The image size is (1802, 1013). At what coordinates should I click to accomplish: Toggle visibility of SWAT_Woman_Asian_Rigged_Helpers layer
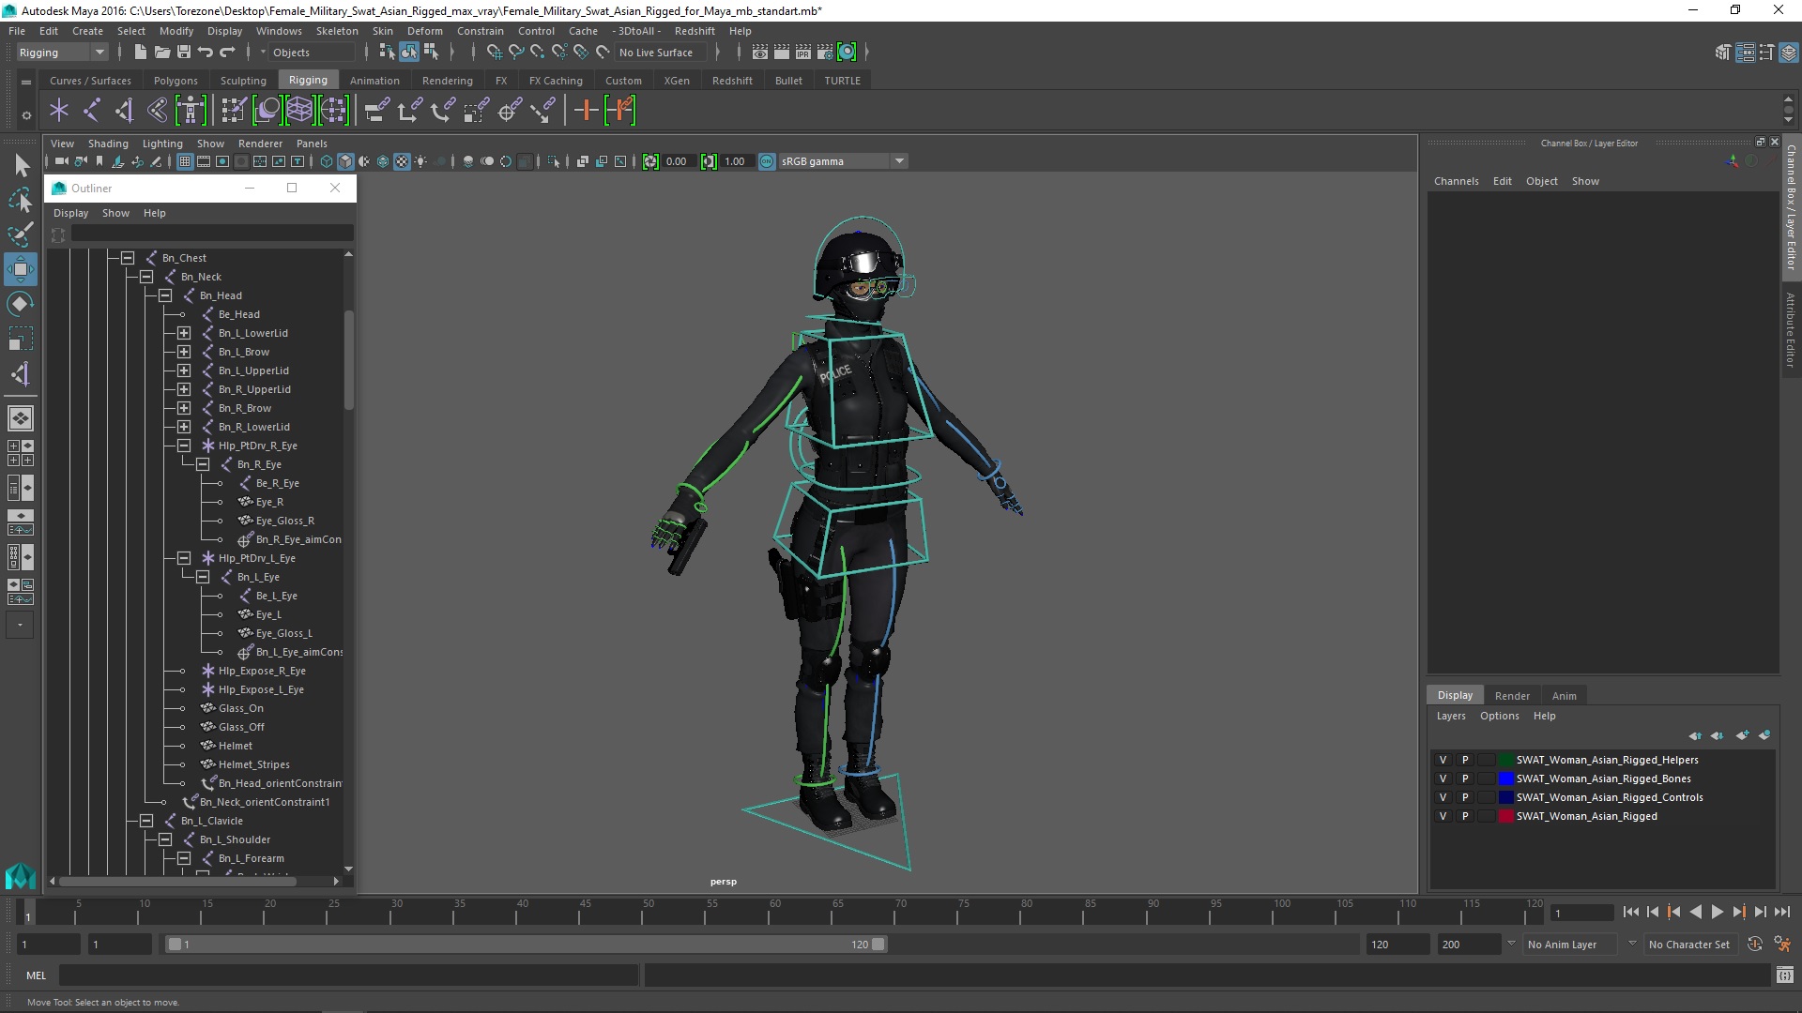(x=1443, y=760)
